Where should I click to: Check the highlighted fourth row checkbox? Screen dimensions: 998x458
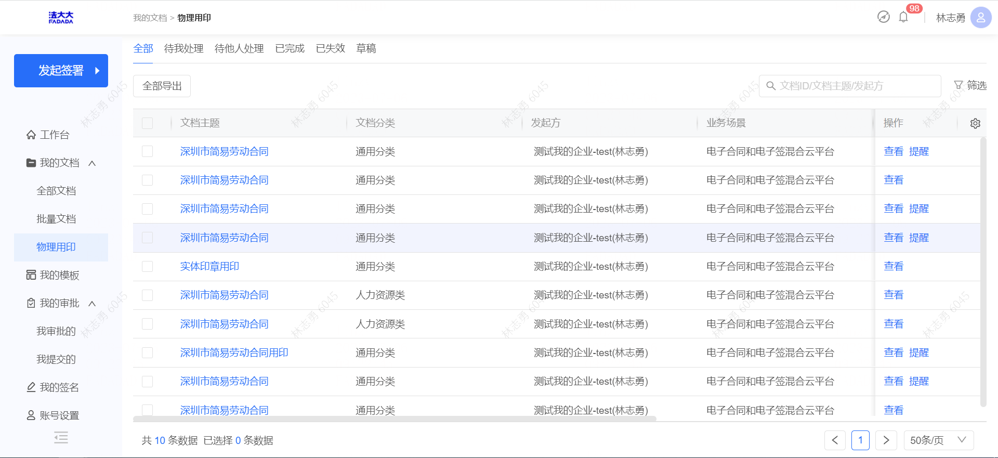[x=148, y=238]
